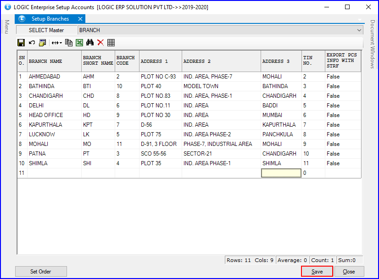The height and width of the screenshot is (279, 379).
Task: Minimize the LOGIC Enterprise window
Action: (x=327, y=7)
